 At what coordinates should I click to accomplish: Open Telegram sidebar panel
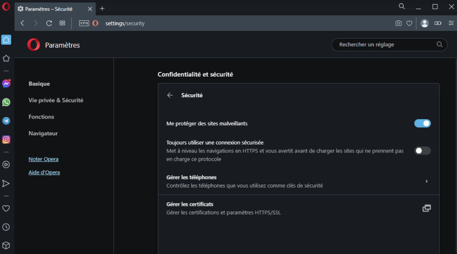click(6, 121)
